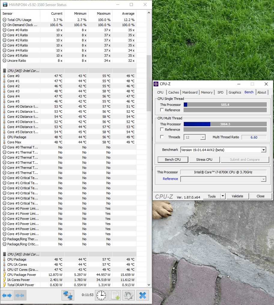Screen dimensions: 274x305
Task: Click the blue Reference link label
Action: pos(170,179)
